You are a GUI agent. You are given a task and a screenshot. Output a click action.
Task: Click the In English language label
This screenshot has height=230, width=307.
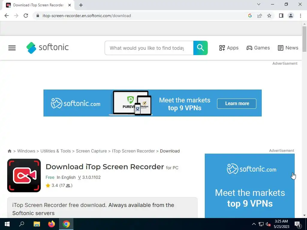point(66,177)
